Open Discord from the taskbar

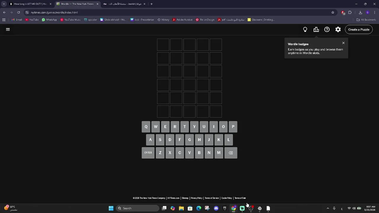click(216, 208)
